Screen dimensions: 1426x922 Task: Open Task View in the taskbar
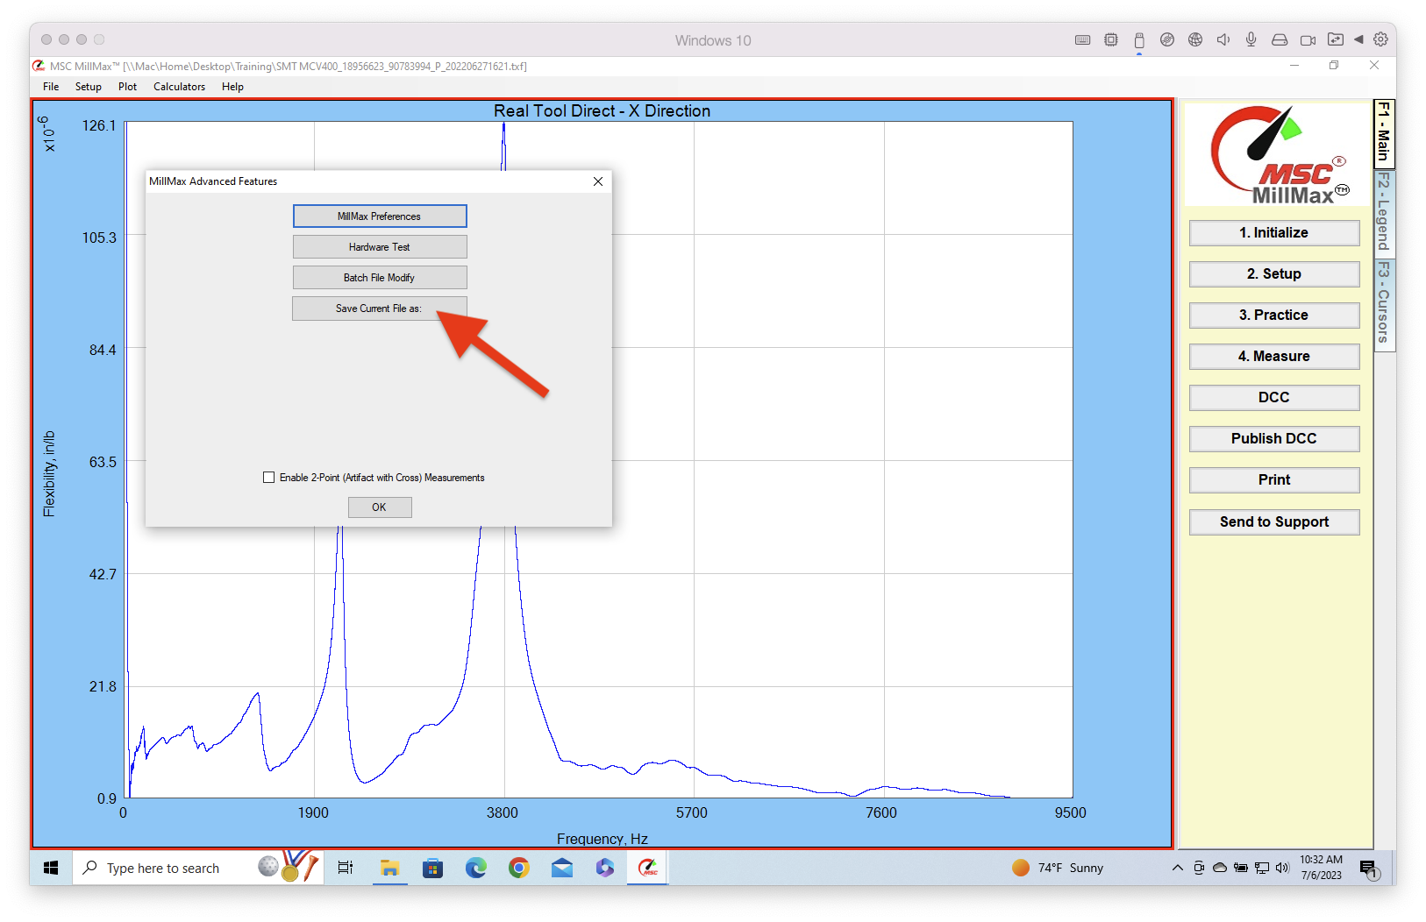point(346,869)
